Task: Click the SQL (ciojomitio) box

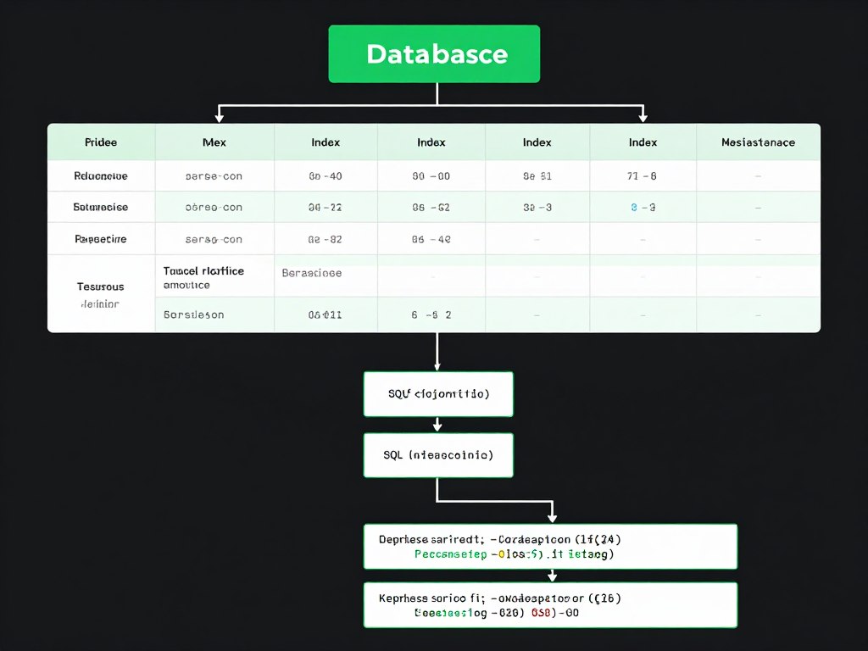Action: (438, 394)
